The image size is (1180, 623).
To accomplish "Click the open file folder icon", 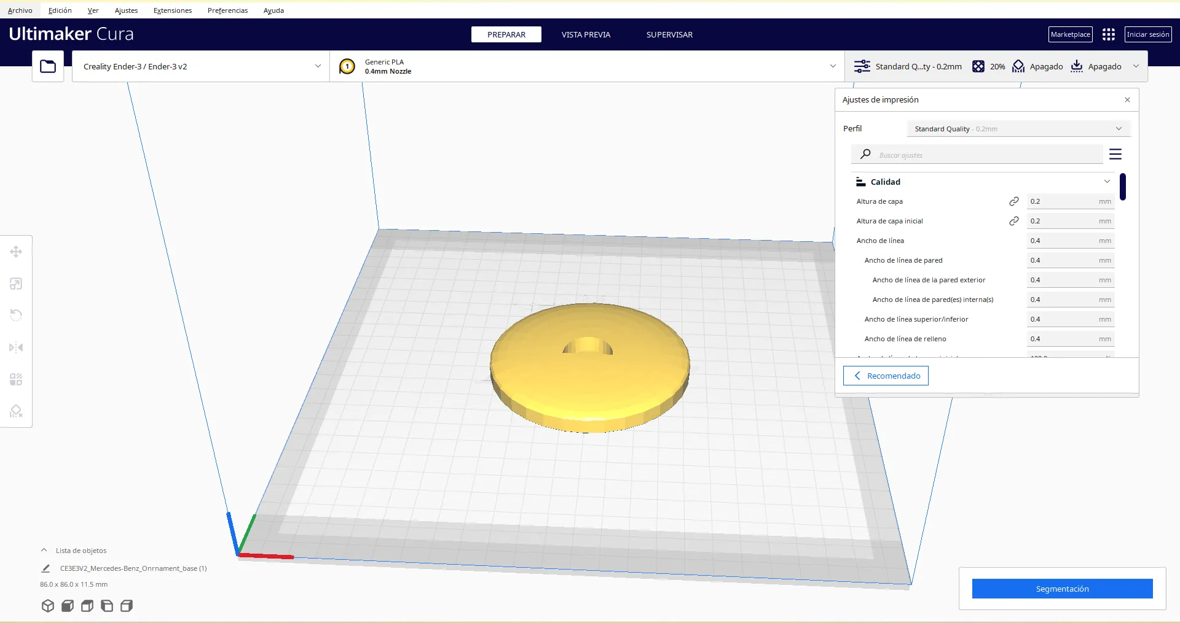I will (48, 66).
